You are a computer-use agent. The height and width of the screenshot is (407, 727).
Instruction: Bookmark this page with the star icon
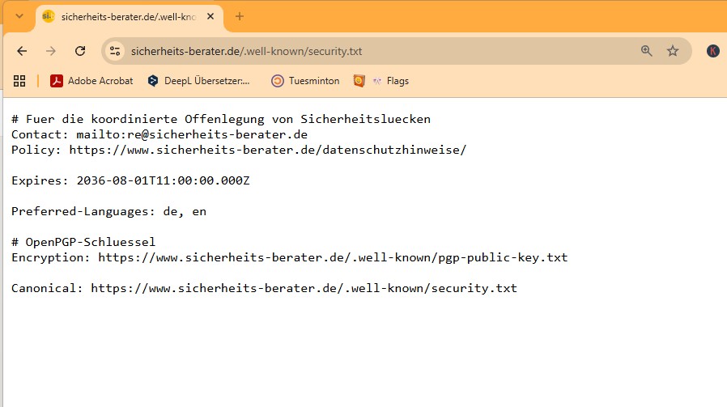tap(672, 51)
